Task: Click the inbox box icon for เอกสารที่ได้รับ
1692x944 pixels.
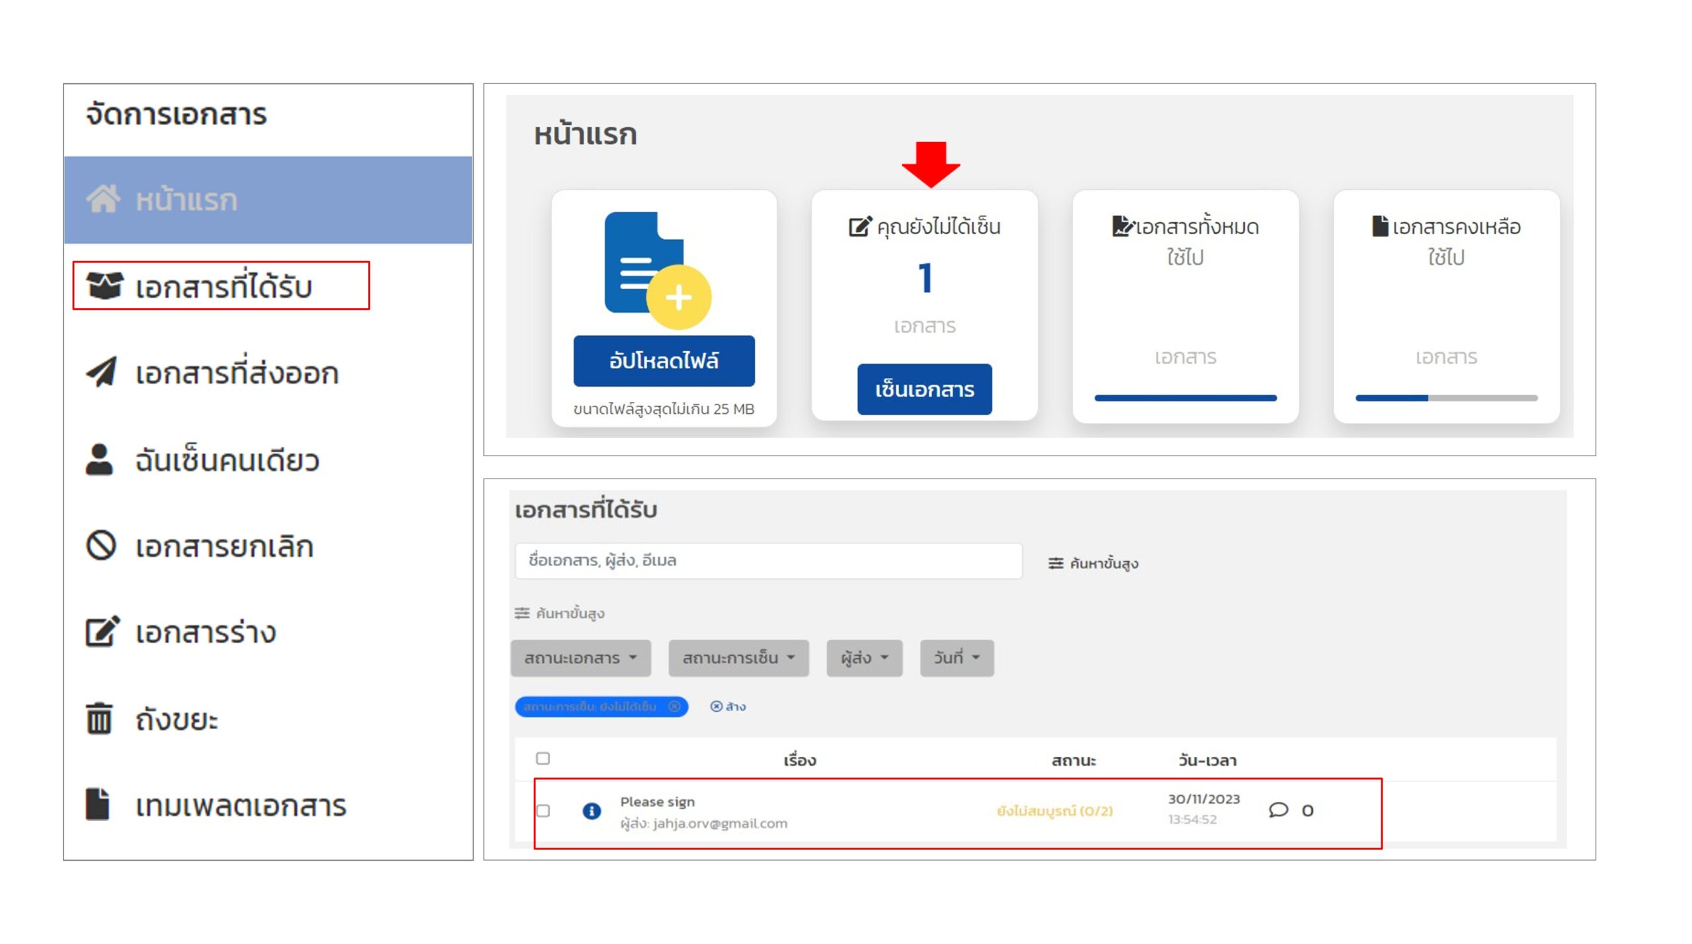Action: pyautogui.click(x=104, y=286)
